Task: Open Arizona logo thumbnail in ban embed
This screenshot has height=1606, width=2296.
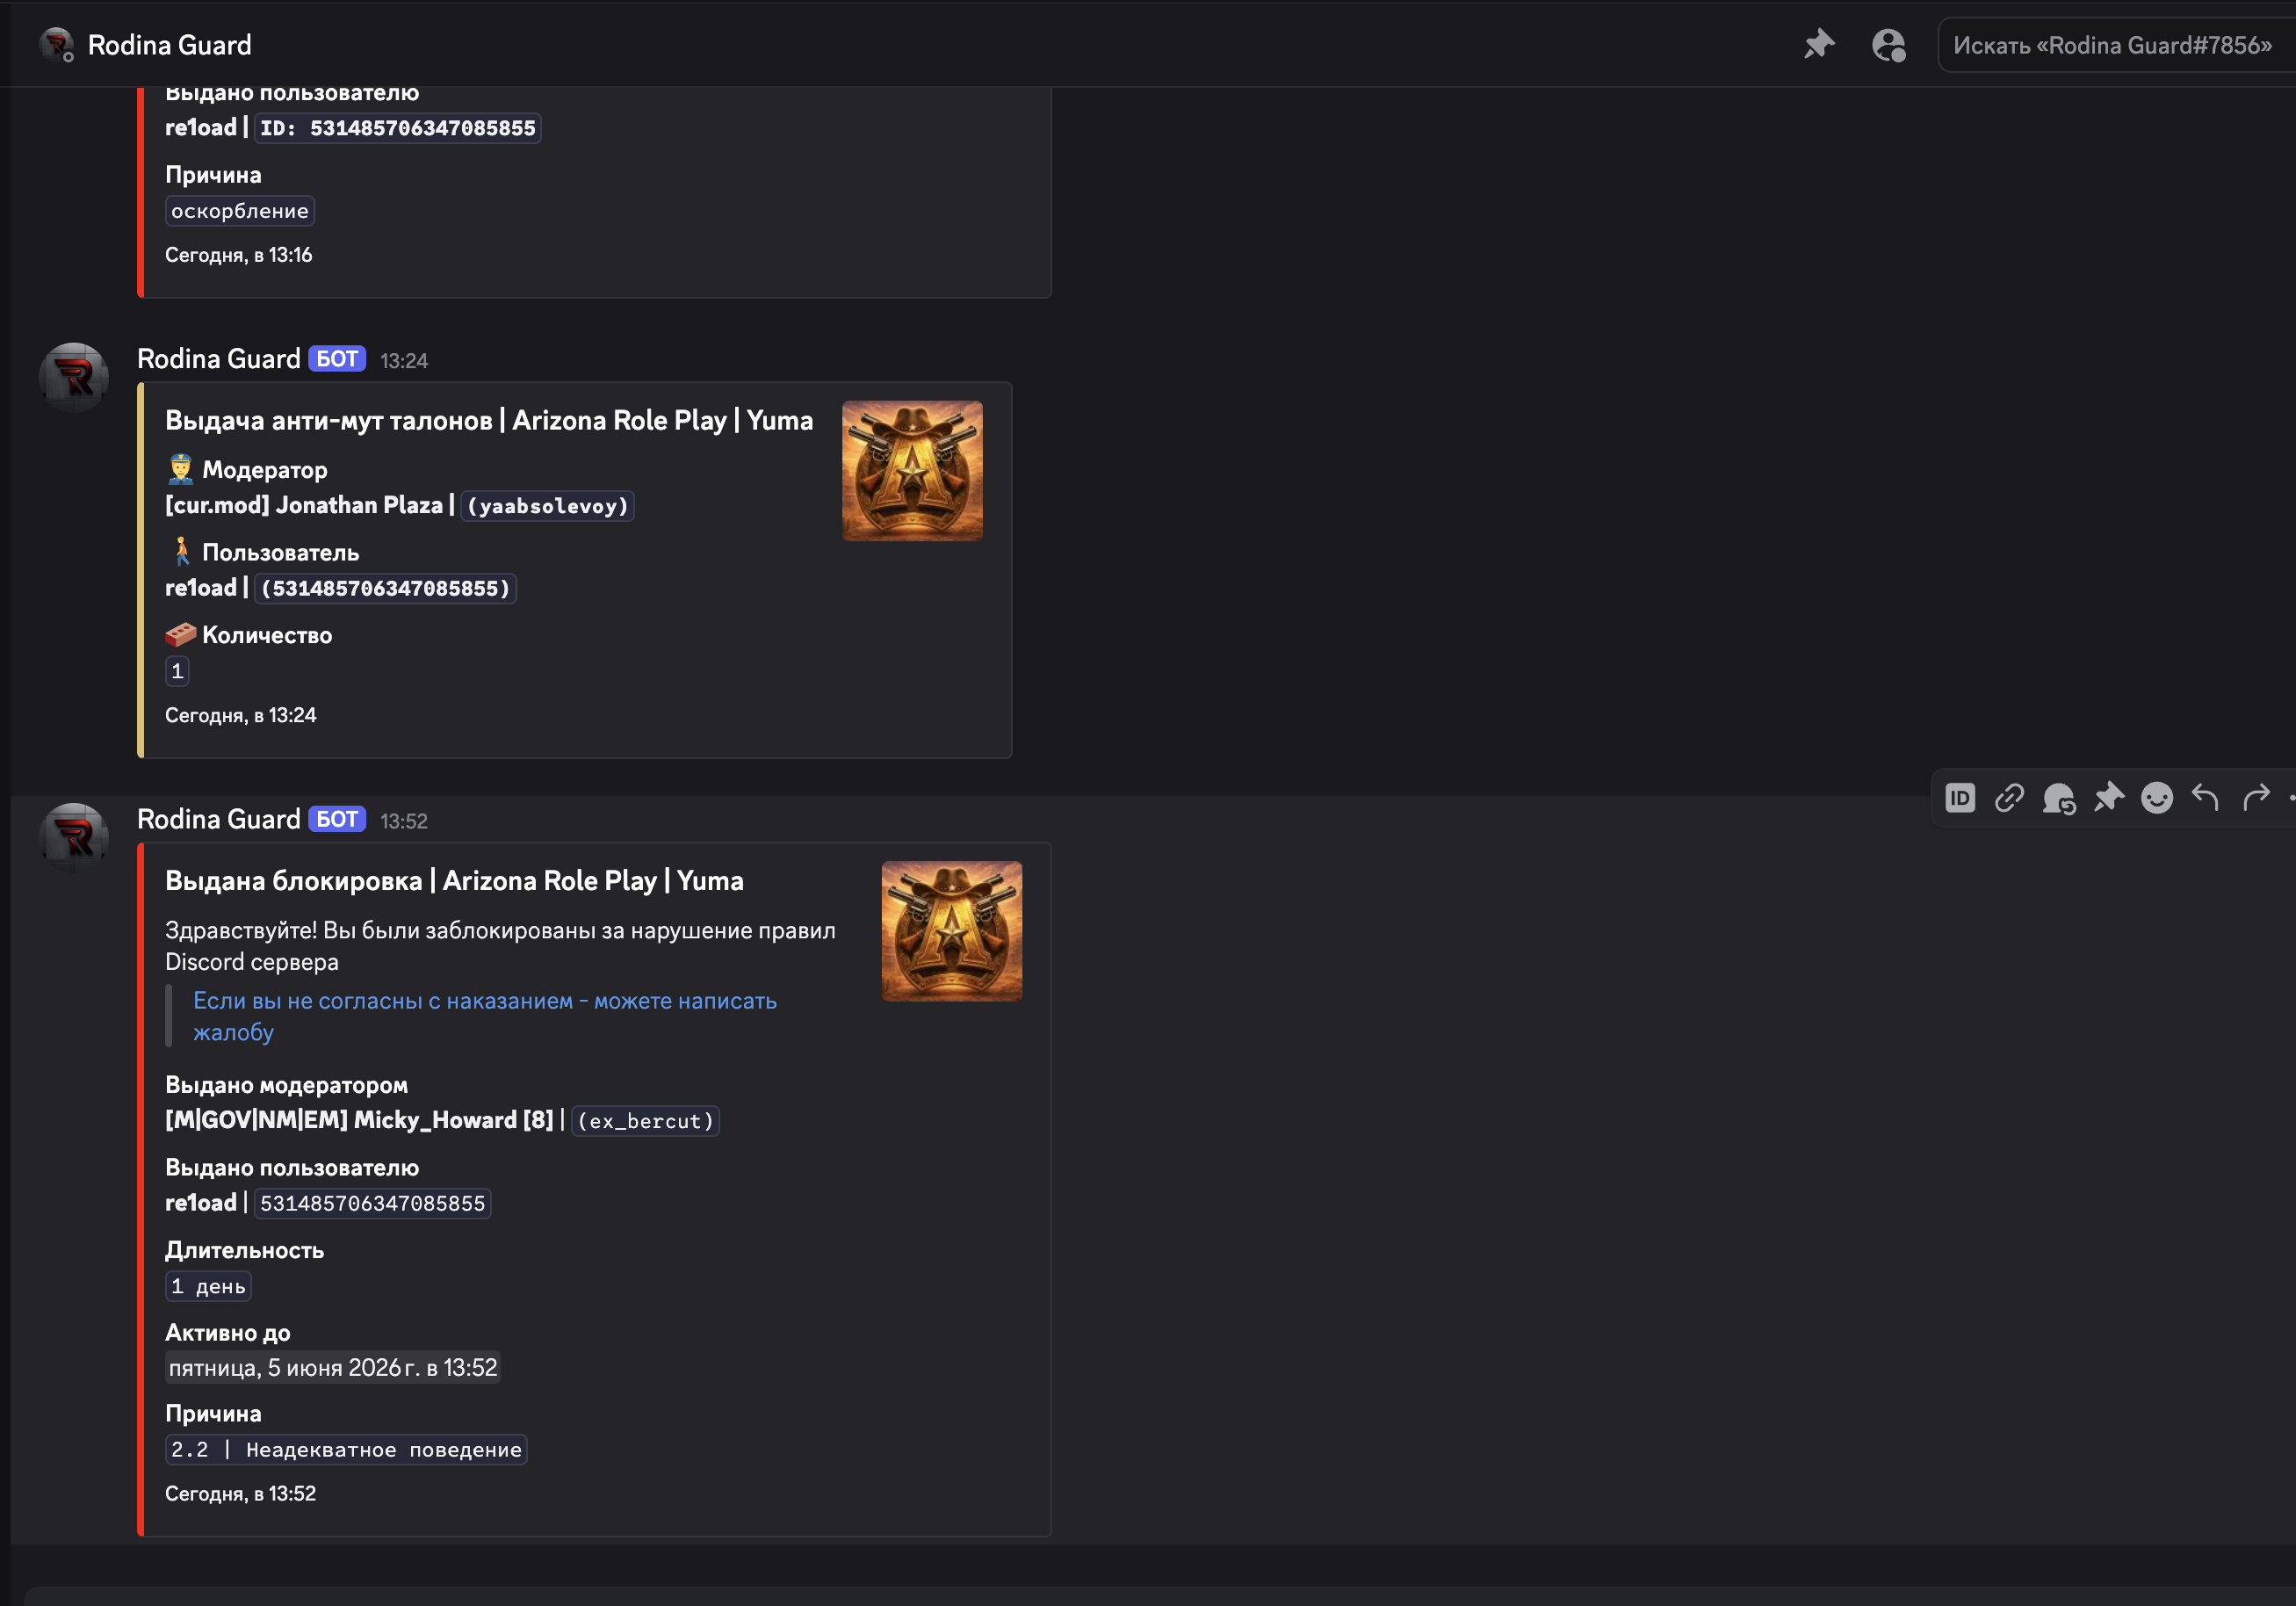Action: [x=952, y=931]
